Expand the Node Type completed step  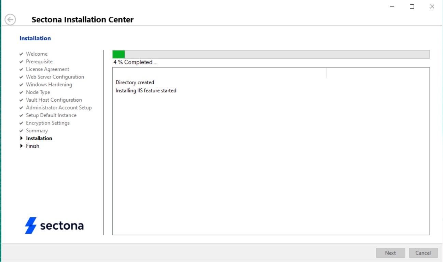38,92
